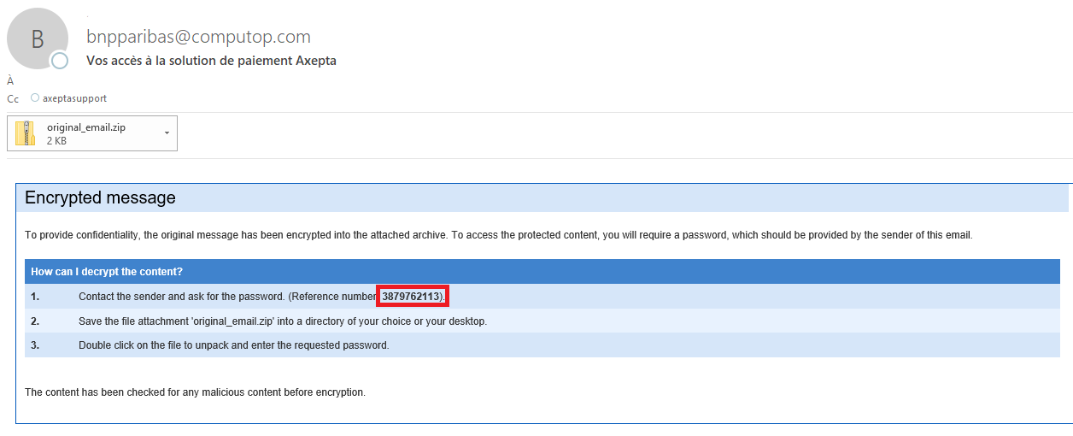Click the highlighted reference number 3879762113

411,297
